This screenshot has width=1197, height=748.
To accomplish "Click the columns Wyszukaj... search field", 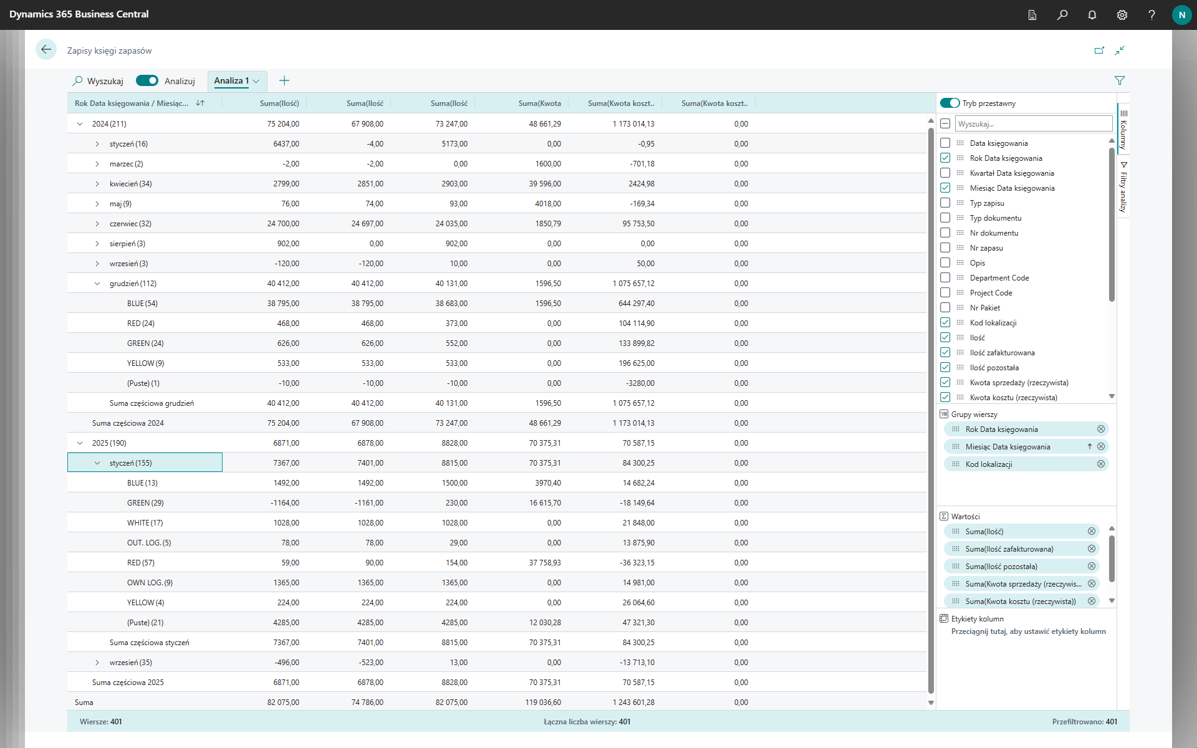I will click(1034, 123).
